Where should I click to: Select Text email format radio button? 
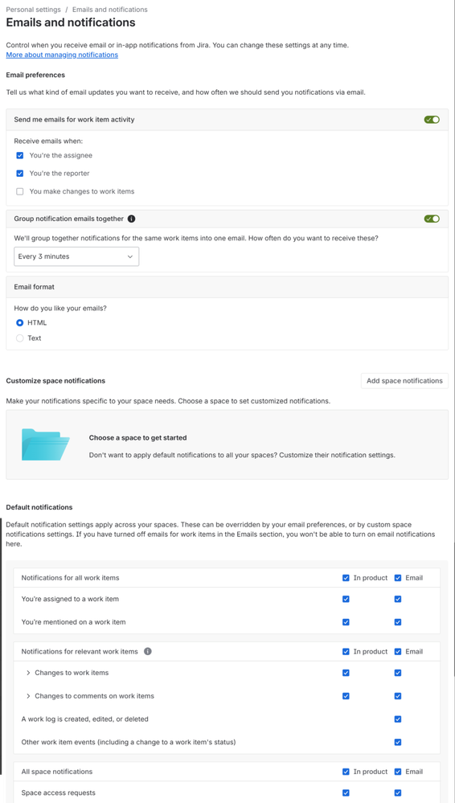20,338
